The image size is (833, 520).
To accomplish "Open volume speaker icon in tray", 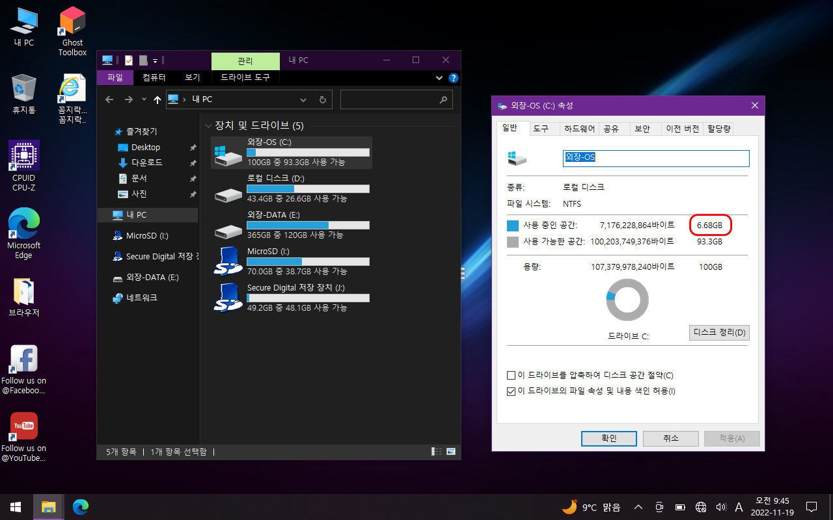I will [720, 507].
